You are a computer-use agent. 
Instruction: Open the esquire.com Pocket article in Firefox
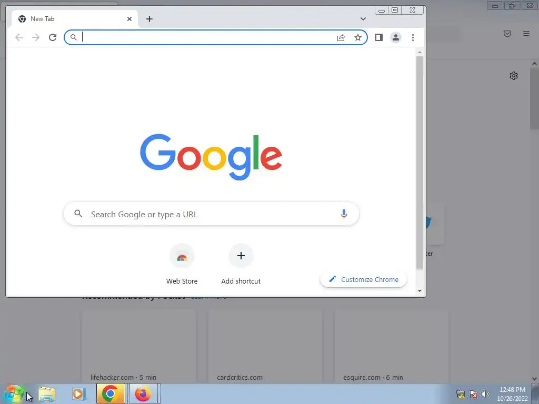coord(392,347)
